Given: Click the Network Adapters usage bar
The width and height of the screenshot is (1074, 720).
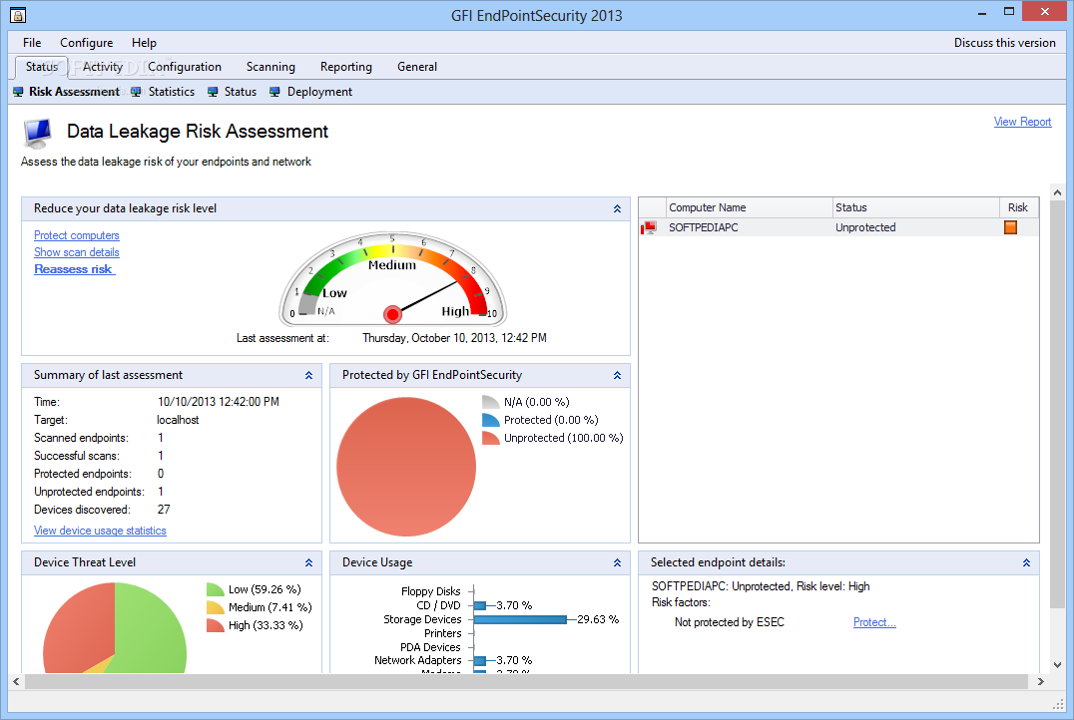Looking at the screenshot, I should [480, 660].
